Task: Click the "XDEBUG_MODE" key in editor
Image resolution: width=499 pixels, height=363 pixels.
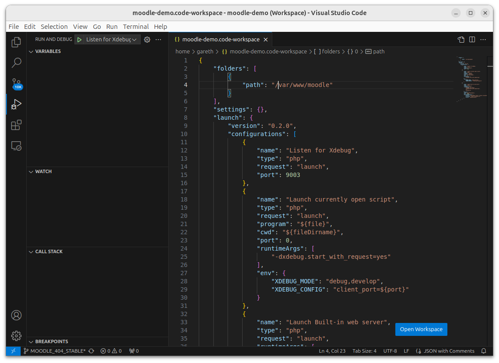Action: click(x=295, y=281)
